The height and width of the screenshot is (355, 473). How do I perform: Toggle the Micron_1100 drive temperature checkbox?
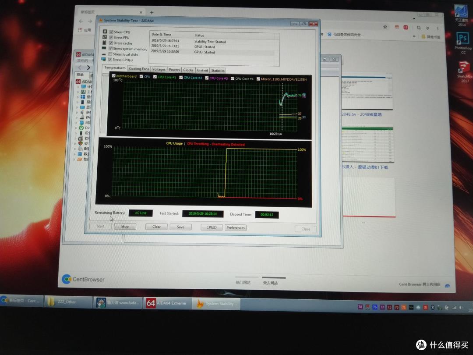pyautogui.click(x=258, y=79)
